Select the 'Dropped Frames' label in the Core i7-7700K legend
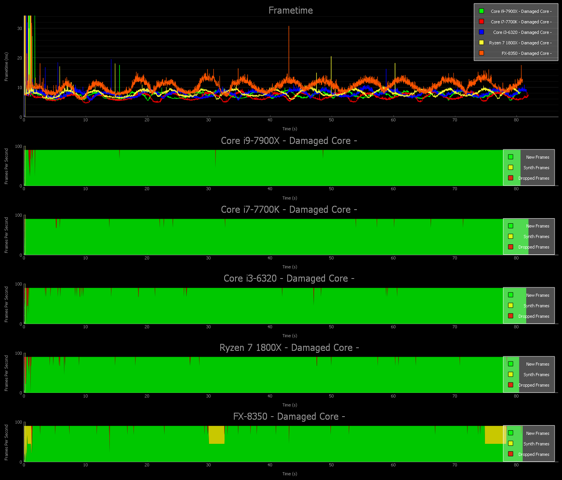Image resolution: width=562 pixels, height=480 pixels. [534, 247]
